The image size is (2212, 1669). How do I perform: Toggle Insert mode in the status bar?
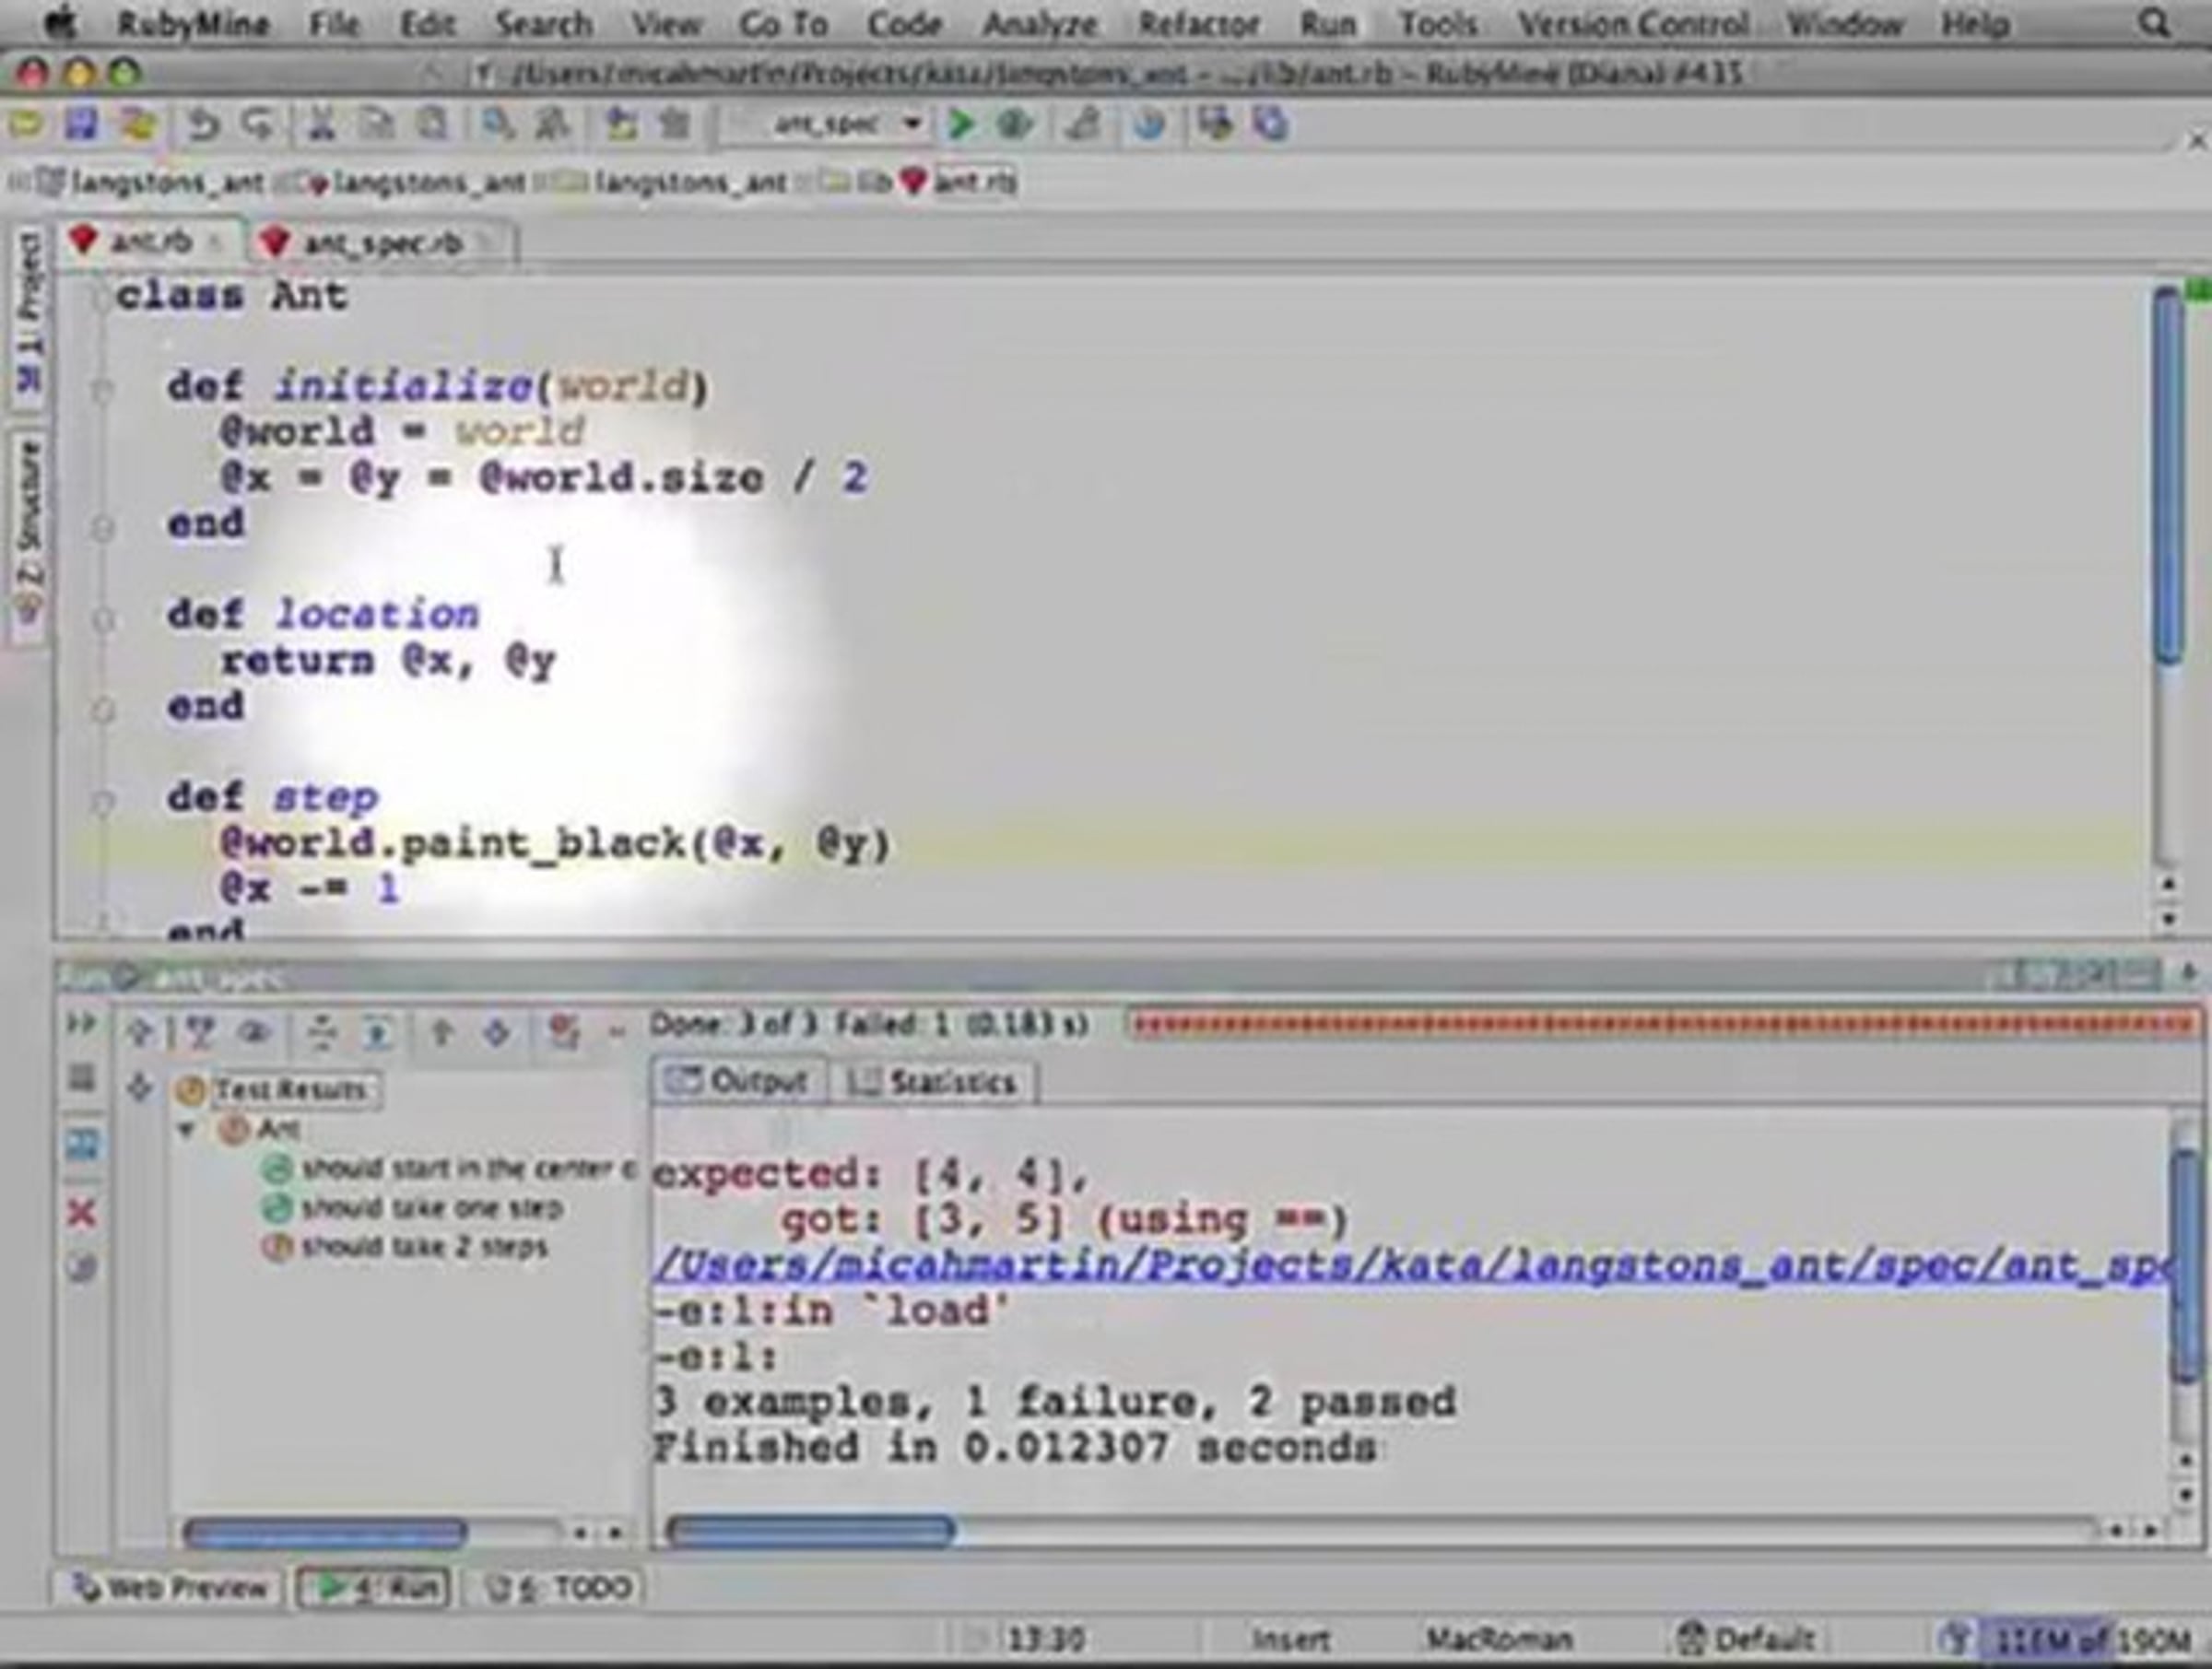click(x=1291, y=1640)
